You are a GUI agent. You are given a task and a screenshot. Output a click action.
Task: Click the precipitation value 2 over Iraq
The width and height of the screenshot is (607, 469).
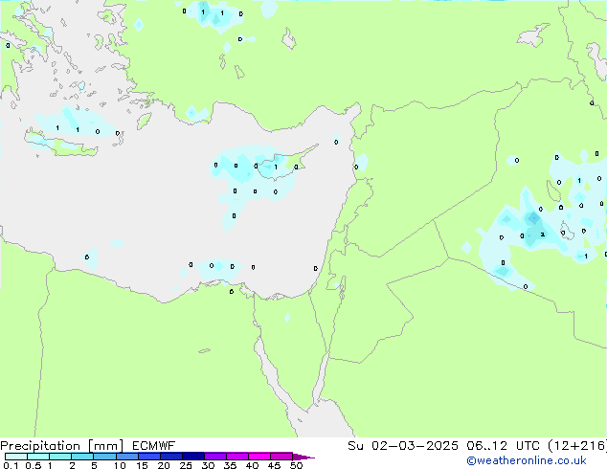point(542,234)
